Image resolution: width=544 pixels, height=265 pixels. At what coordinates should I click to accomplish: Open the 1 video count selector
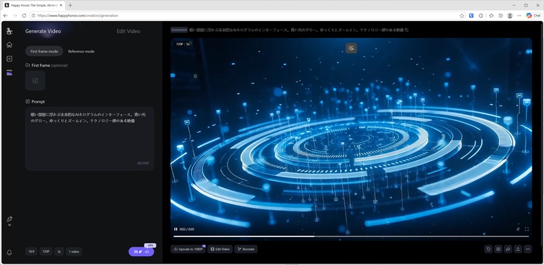click(74, 251)
